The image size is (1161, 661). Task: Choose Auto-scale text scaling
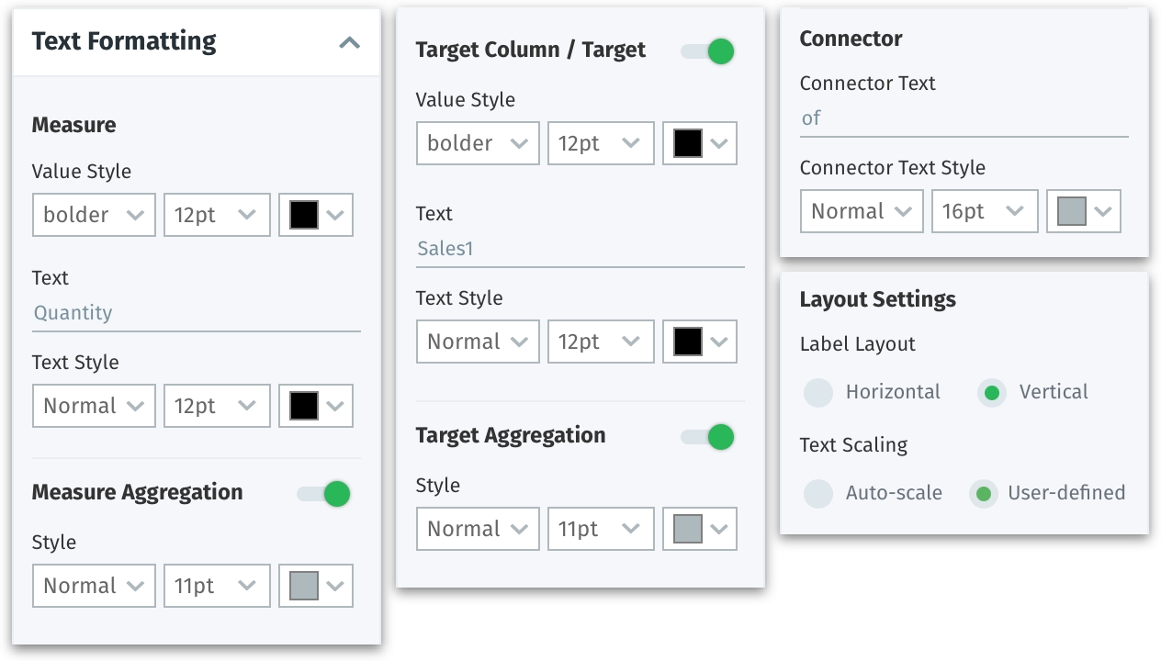pos(818,494)
